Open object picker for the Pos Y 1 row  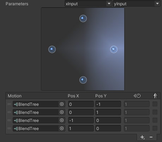coord(62,112)
